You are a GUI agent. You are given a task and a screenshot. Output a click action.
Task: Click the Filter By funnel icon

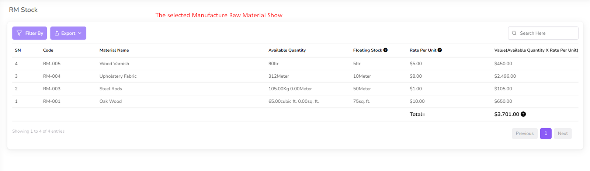click(19, 33)
